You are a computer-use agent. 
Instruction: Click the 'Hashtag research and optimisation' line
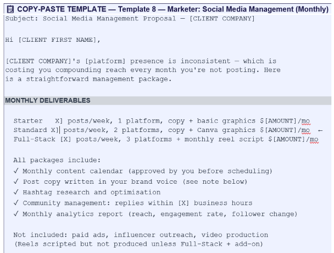click(87, 193)
